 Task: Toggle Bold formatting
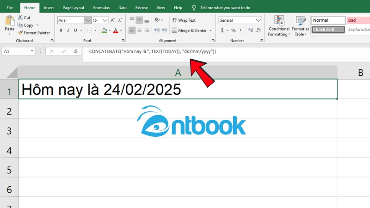61,30
